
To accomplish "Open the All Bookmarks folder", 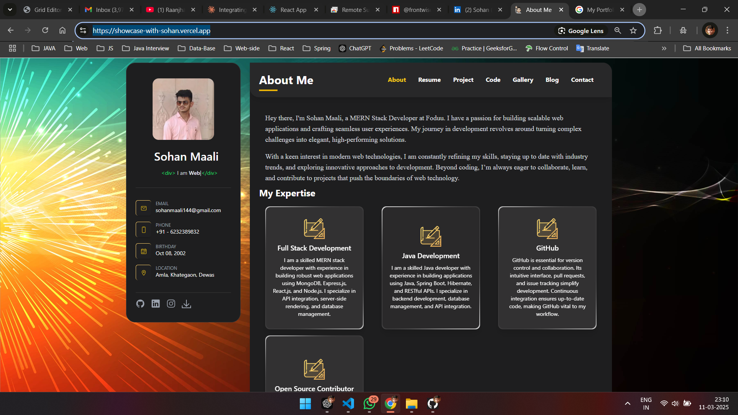I will pos(707,48).
